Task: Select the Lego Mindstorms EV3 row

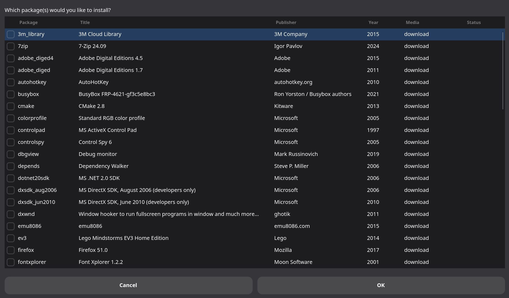Action: pyautogui.click(x=123, y=238)
